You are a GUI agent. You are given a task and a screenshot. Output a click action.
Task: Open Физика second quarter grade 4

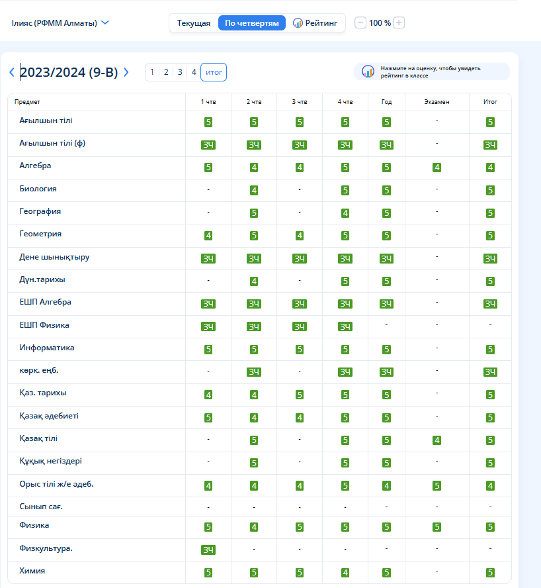pyautogui.click(x=254, y=527)
